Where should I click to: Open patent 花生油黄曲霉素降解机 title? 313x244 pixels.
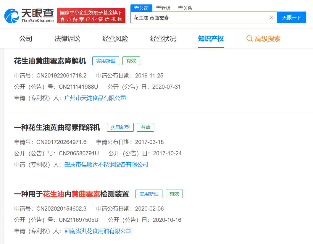(50, 61)
